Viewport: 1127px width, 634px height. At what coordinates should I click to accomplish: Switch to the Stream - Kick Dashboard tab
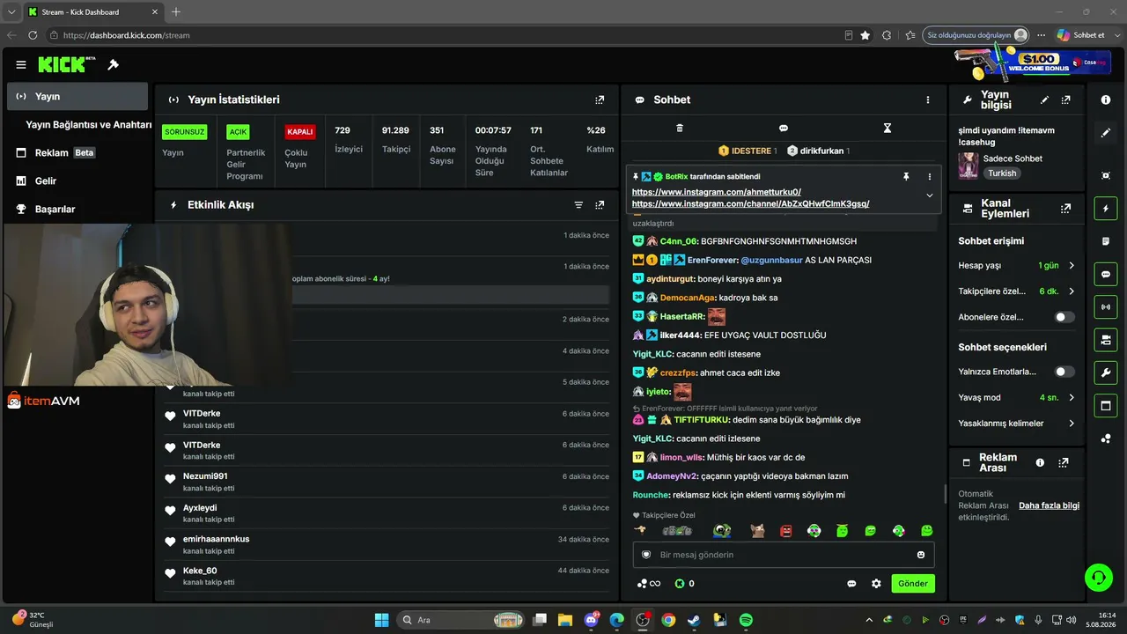coord(92,11)
